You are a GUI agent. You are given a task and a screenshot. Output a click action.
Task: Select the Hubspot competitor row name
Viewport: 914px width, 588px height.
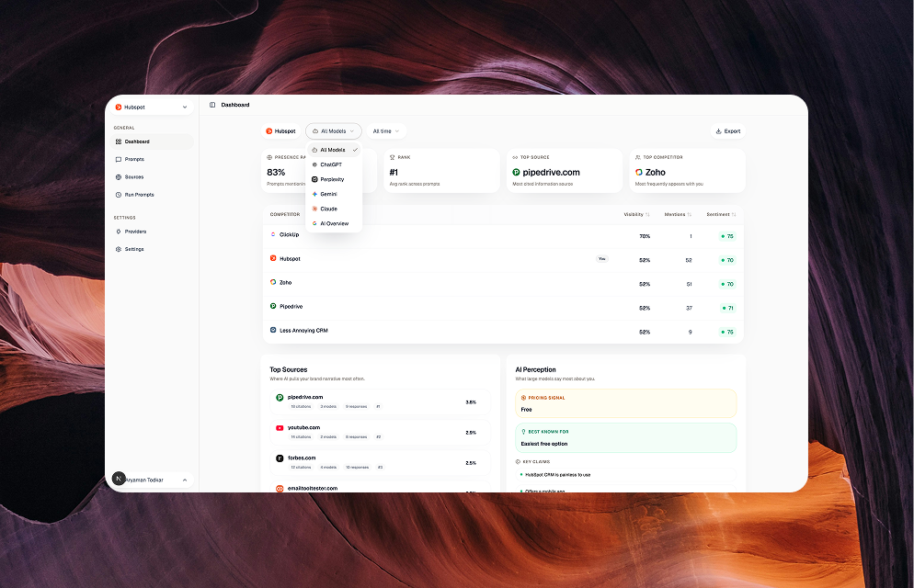[290, 258]
